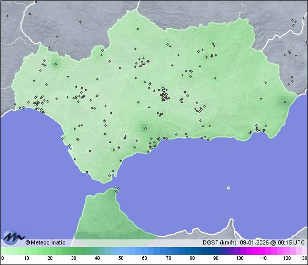Screen dimensions: 308x265
Task: Click the legend scale number 60
Action: click(144, 258)
